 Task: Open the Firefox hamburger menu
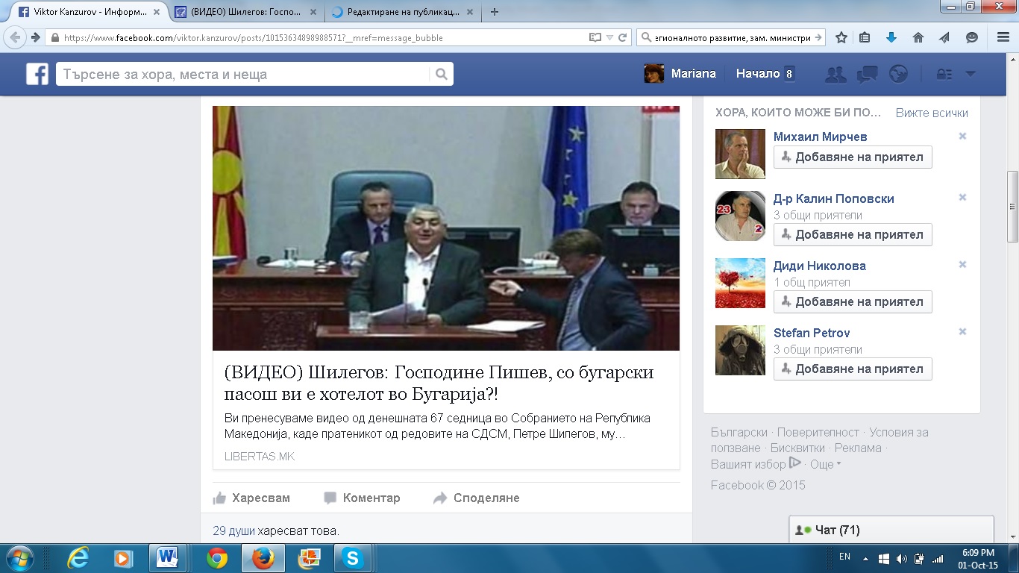coord(1003,37)
